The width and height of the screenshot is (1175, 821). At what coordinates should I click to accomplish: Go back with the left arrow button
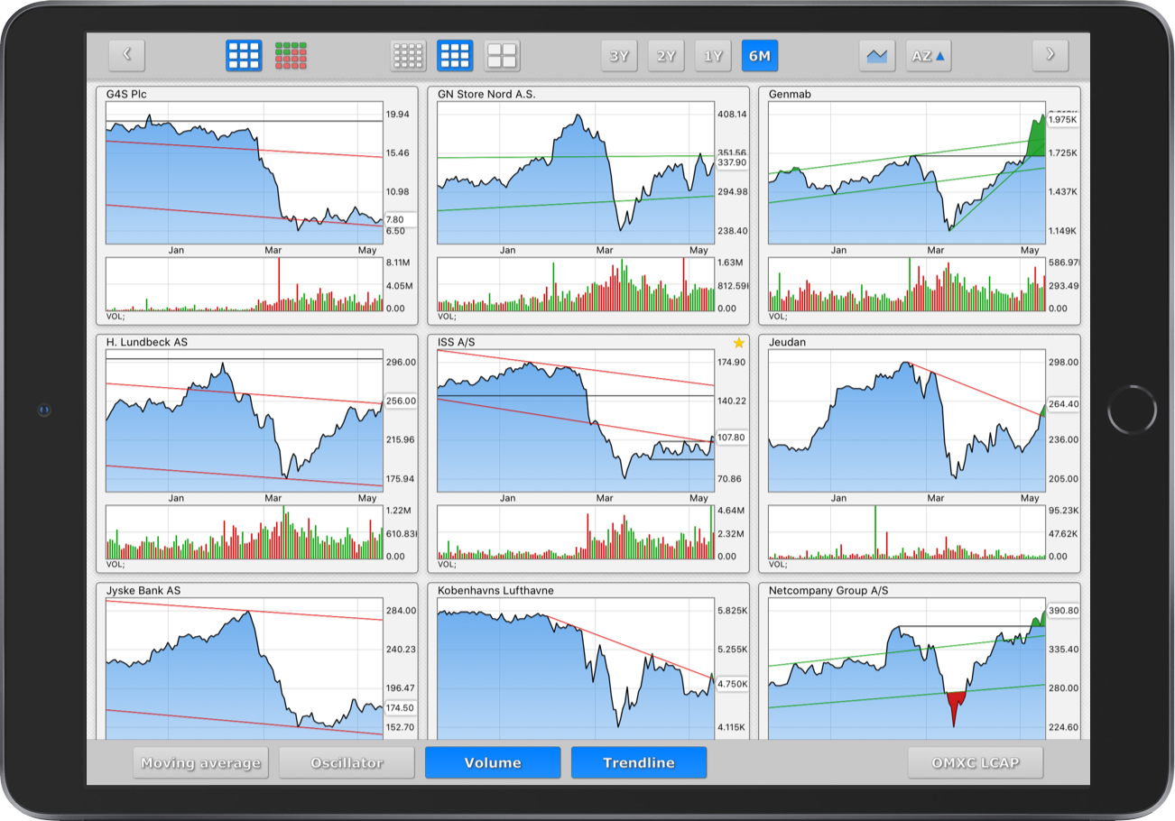[126, 55]
